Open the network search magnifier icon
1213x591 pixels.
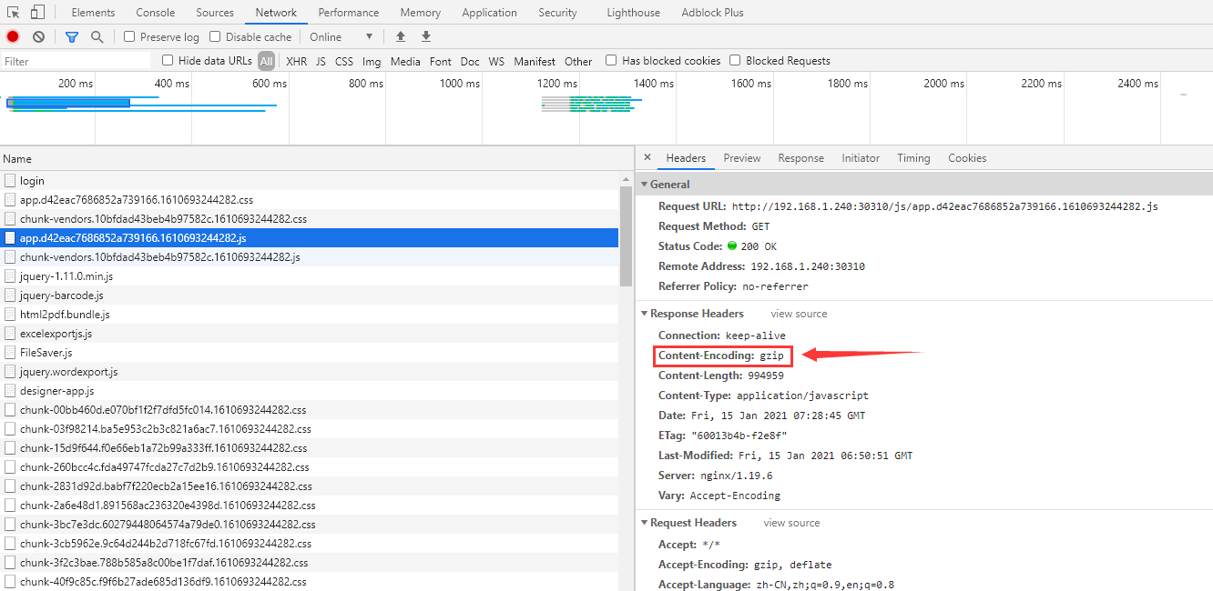[x=97, y=36]
